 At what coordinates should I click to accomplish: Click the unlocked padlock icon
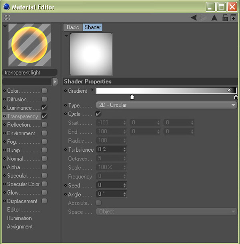click(x=225, y=18)
